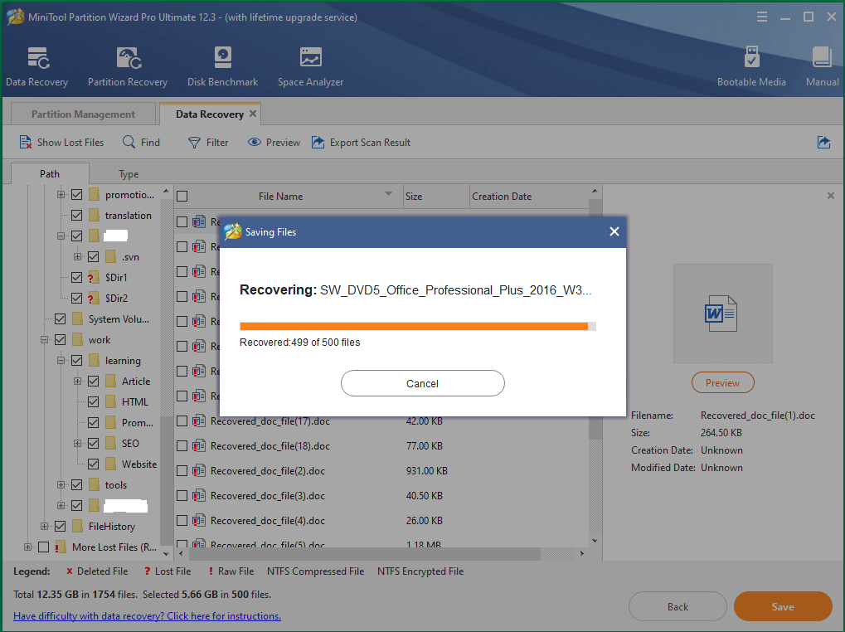
Task: Check the More Lost Files checkbox
Action: pyautogui.click(x=44, y=547)
